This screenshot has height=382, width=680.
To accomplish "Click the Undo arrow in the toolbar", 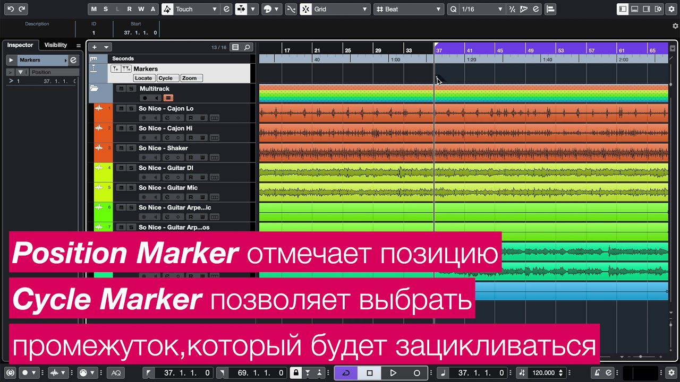I will [x=11, y=9].
